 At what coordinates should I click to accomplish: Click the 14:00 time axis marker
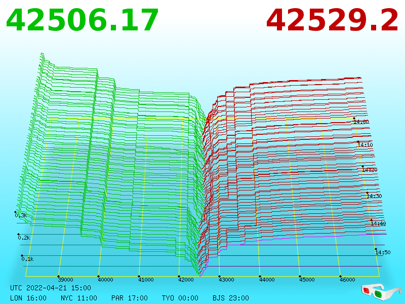pos(361,122)
